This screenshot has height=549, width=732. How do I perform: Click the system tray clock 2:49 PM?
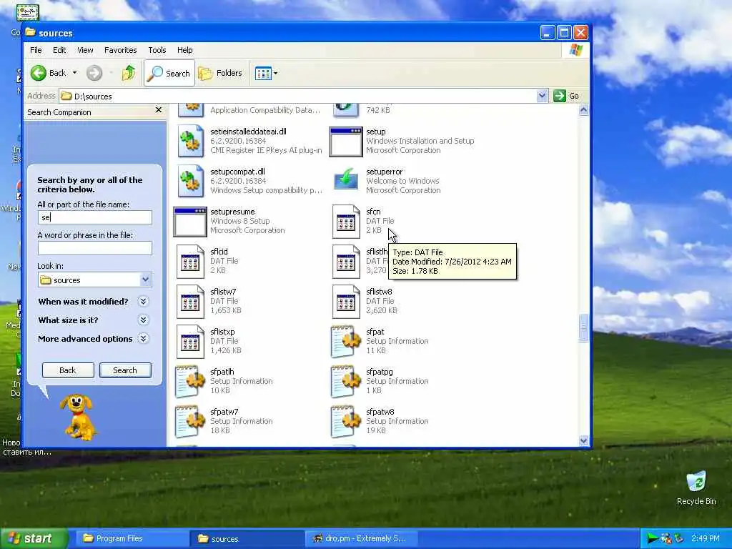(706, 538)
